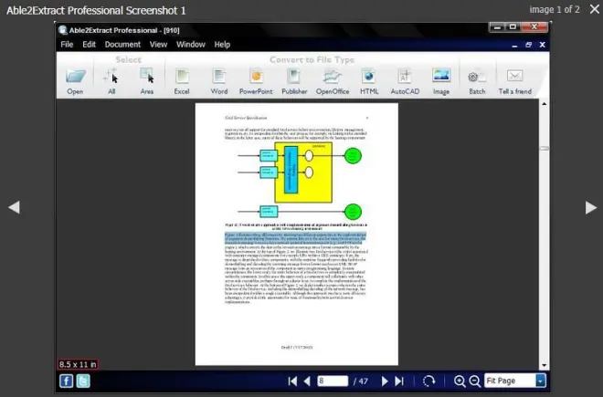Image resolution: width=603 pixels, height=397 pixels.
Task: Click the Open file toolbar icon
Action: click(x=75, y=78)
